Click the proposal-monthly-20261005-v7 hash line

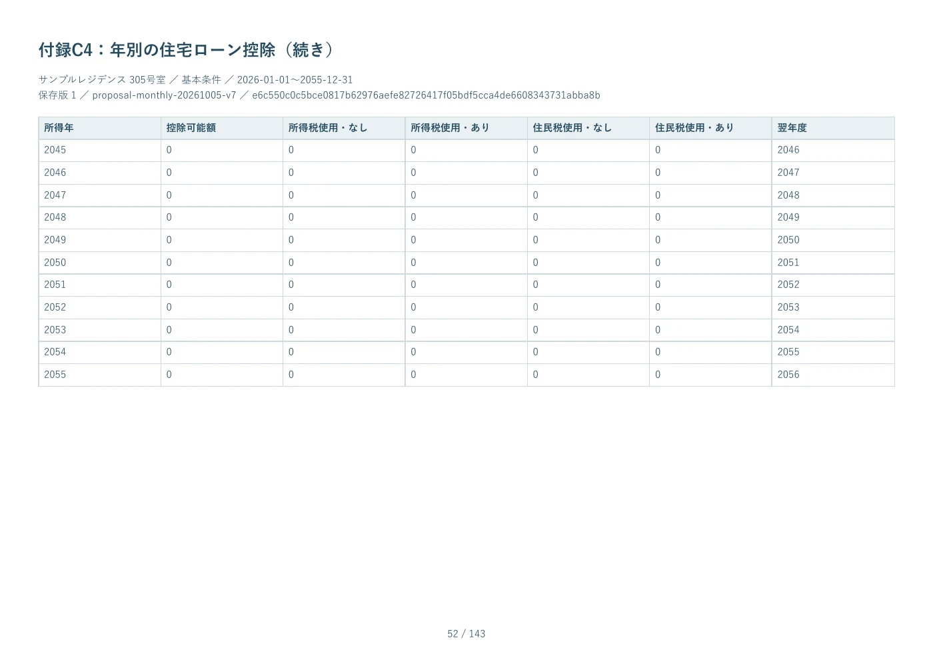[x=319, y=95]
